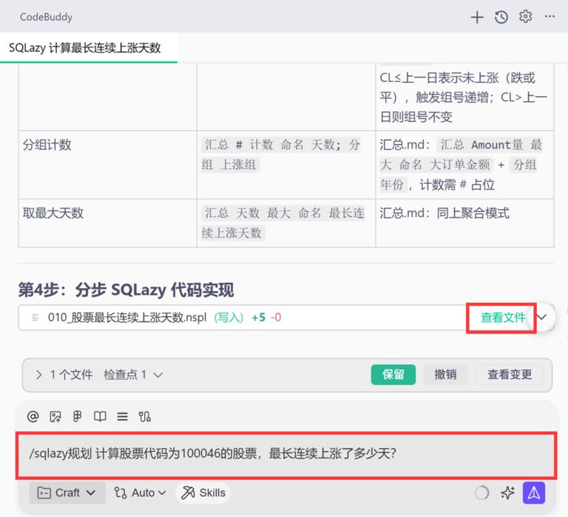Open chat history clock icon

point(501,17)
